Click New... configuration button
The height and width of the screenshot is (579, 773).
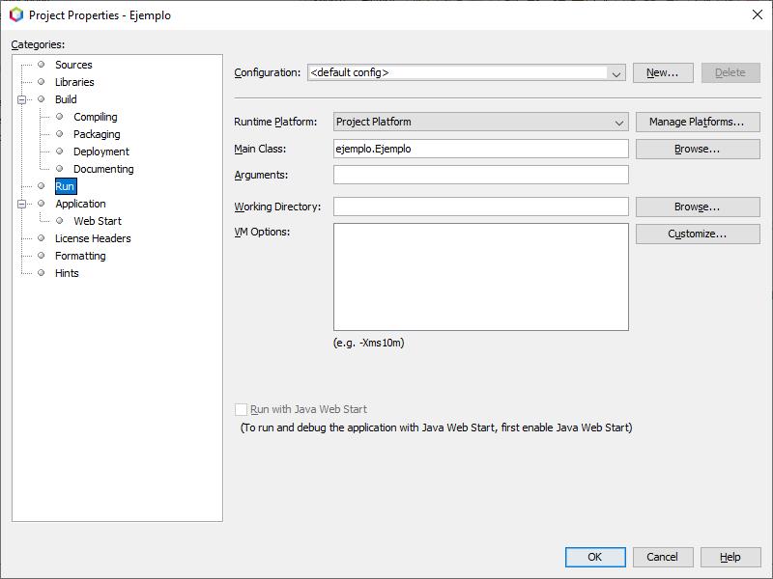[x=663, y=73]
